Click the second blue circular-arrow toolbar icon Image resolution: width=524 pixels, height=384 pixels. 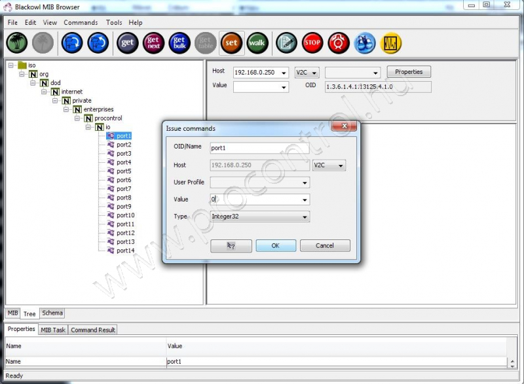point(98,43)
